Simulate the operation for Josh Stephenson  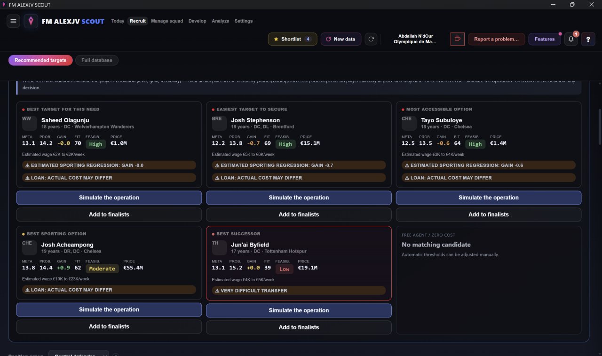pos(299,198)
